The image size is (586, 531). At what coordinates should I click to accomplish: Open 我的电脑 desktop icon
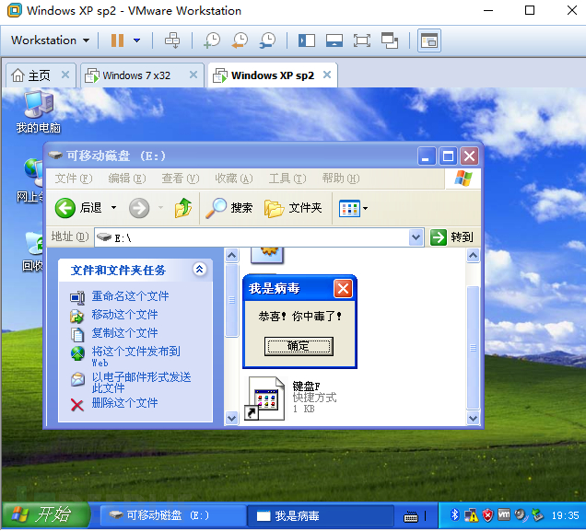point(38,112)
